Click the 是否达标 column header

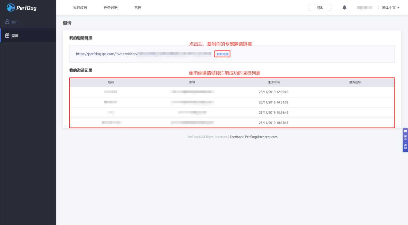(355, 82)
